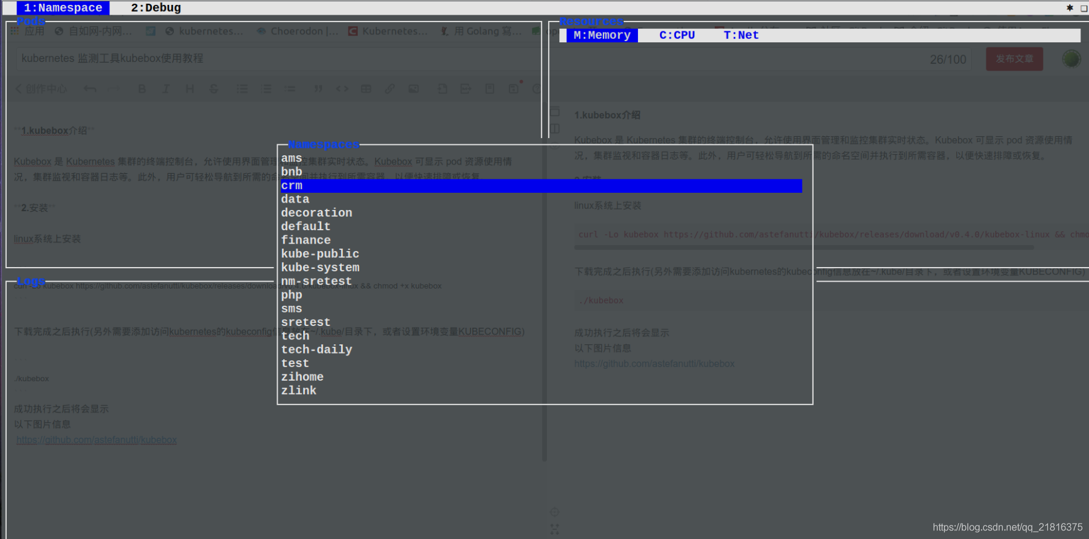Viewport: 1089px width, 539px height.
Task: Click the single-pane preview layout icon
Action: pyautogui.click(x=555, y=112)
